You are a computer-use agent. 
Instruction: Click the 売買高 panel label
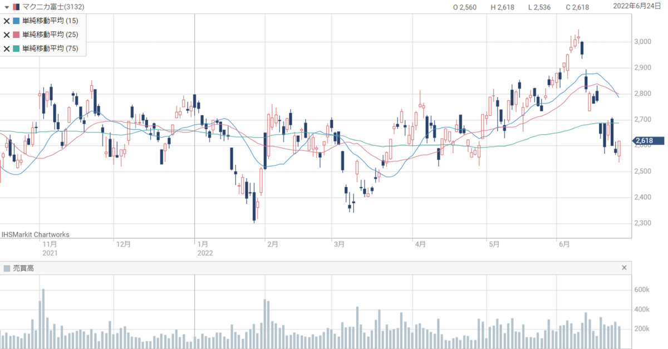point(23,268)
